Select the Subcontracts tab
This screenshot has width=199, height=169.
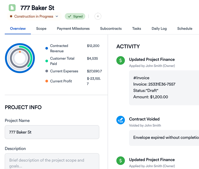point(111,29)
